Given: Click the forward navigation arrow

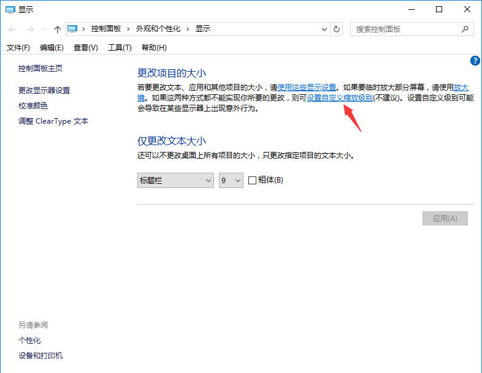Looking at the screenshot, I should pos(29,29).
